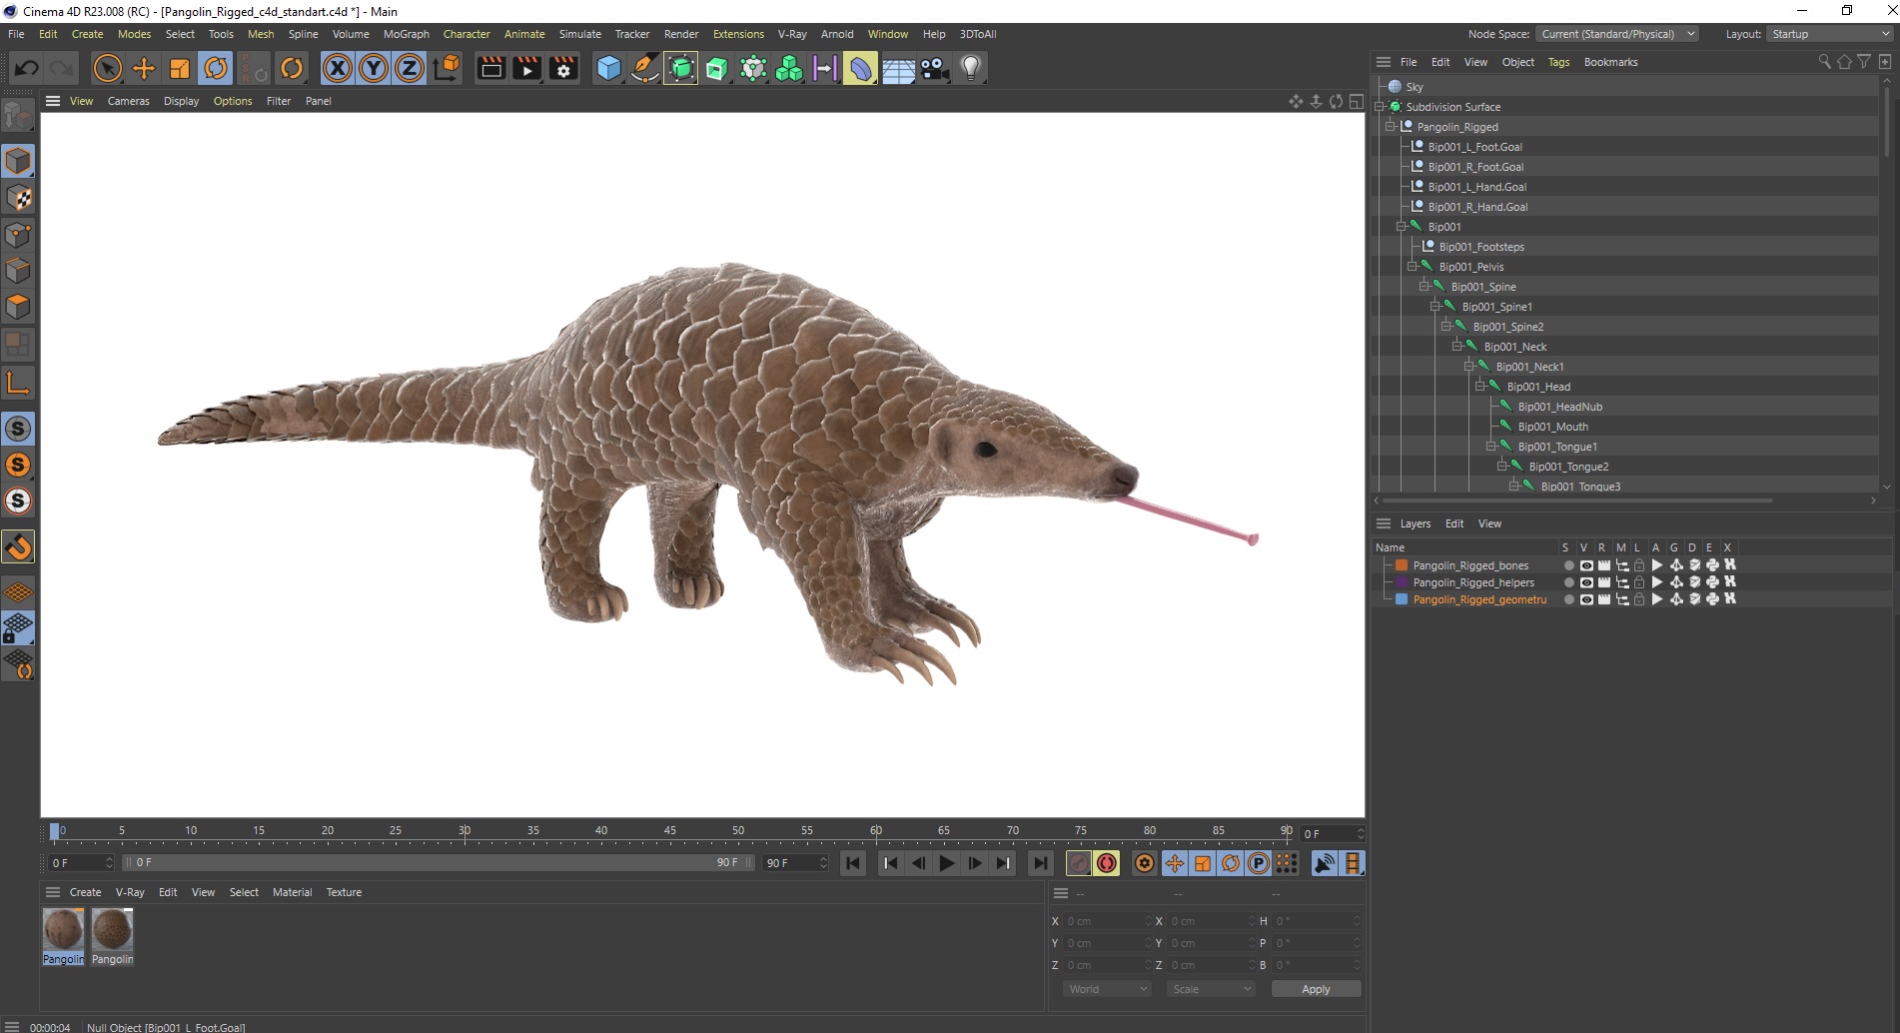Open the Layout Startup dropdown
The image size is (1900, 1033).
(1830, 34)
